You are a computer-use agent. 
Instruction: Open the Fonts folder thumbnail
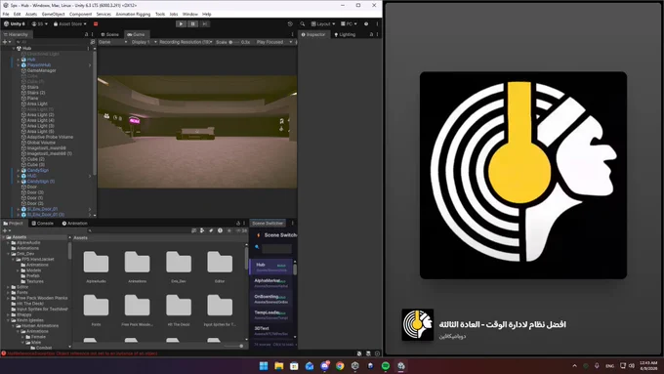pyautogui.click(x=96, y=306)
